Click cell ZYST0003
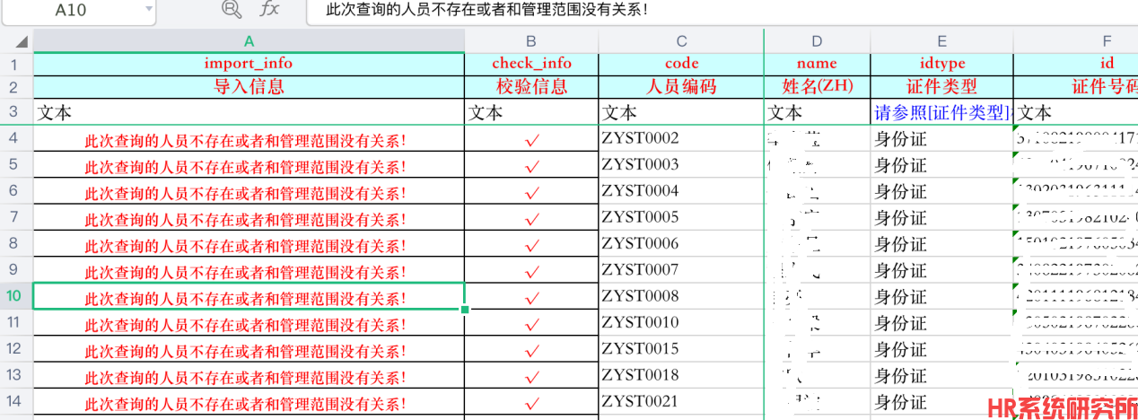The width and height of the screenshot is (1138, 420). click(681, 164)
